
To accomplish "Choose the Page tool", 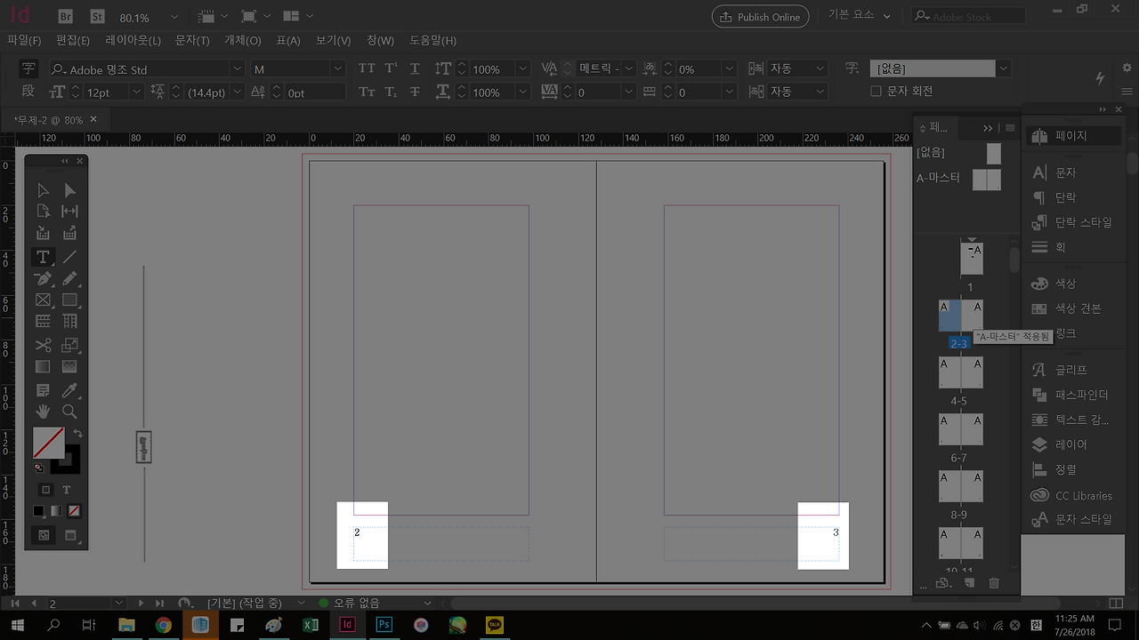I will [x=43, y=212].
